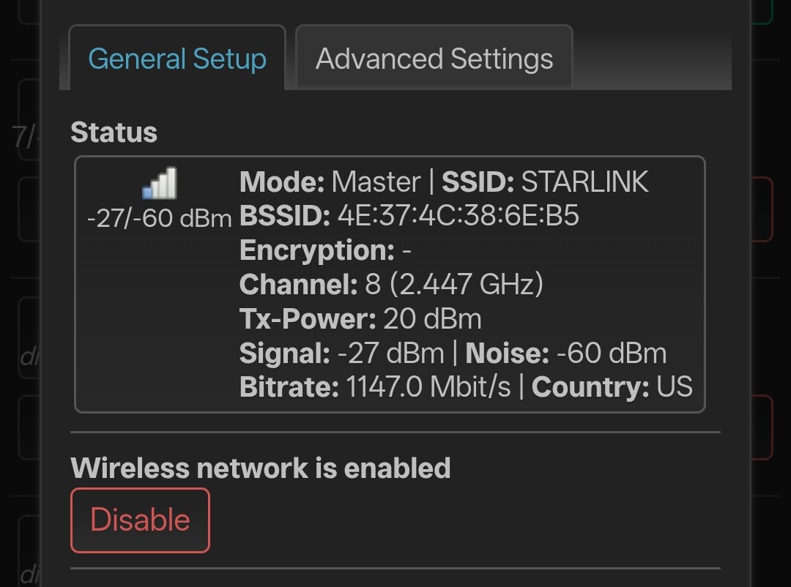Click the Tx-Power 20 dBm value

pyautogui.click(x=432, y=318)
